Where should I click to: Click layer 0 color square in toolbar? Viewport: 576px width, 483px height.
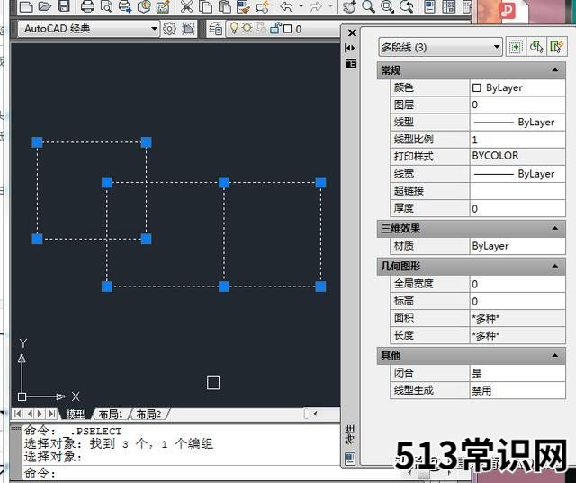tap(288, 29)
